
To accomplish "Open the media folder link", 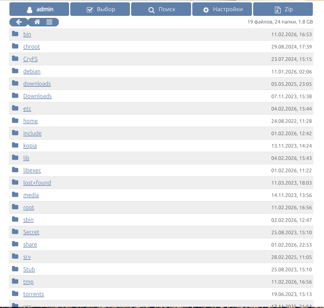I will (x=31, y=195).
